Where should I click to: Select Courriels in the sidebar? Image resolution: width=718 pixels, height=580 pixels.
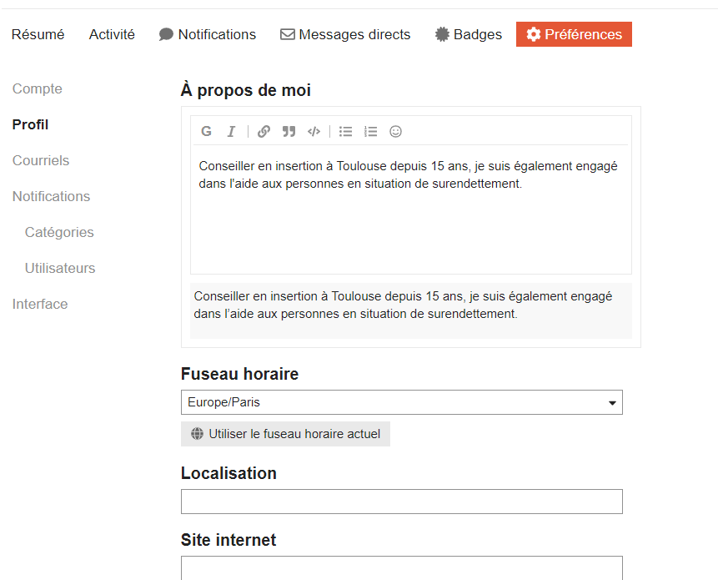point(41,160)
